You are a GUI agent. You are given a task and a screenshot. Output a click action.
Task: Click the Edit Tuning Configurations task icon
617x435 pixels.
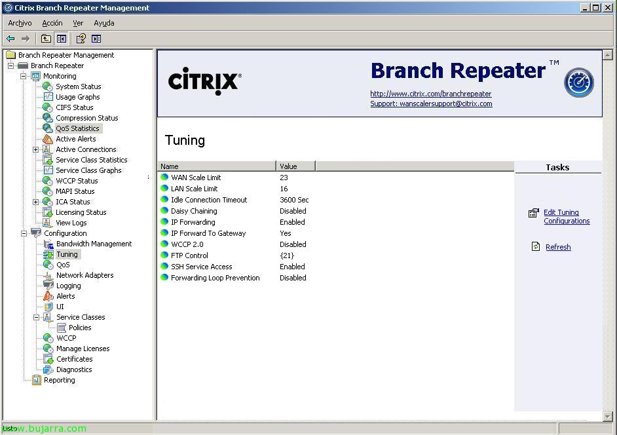[534, 213]
